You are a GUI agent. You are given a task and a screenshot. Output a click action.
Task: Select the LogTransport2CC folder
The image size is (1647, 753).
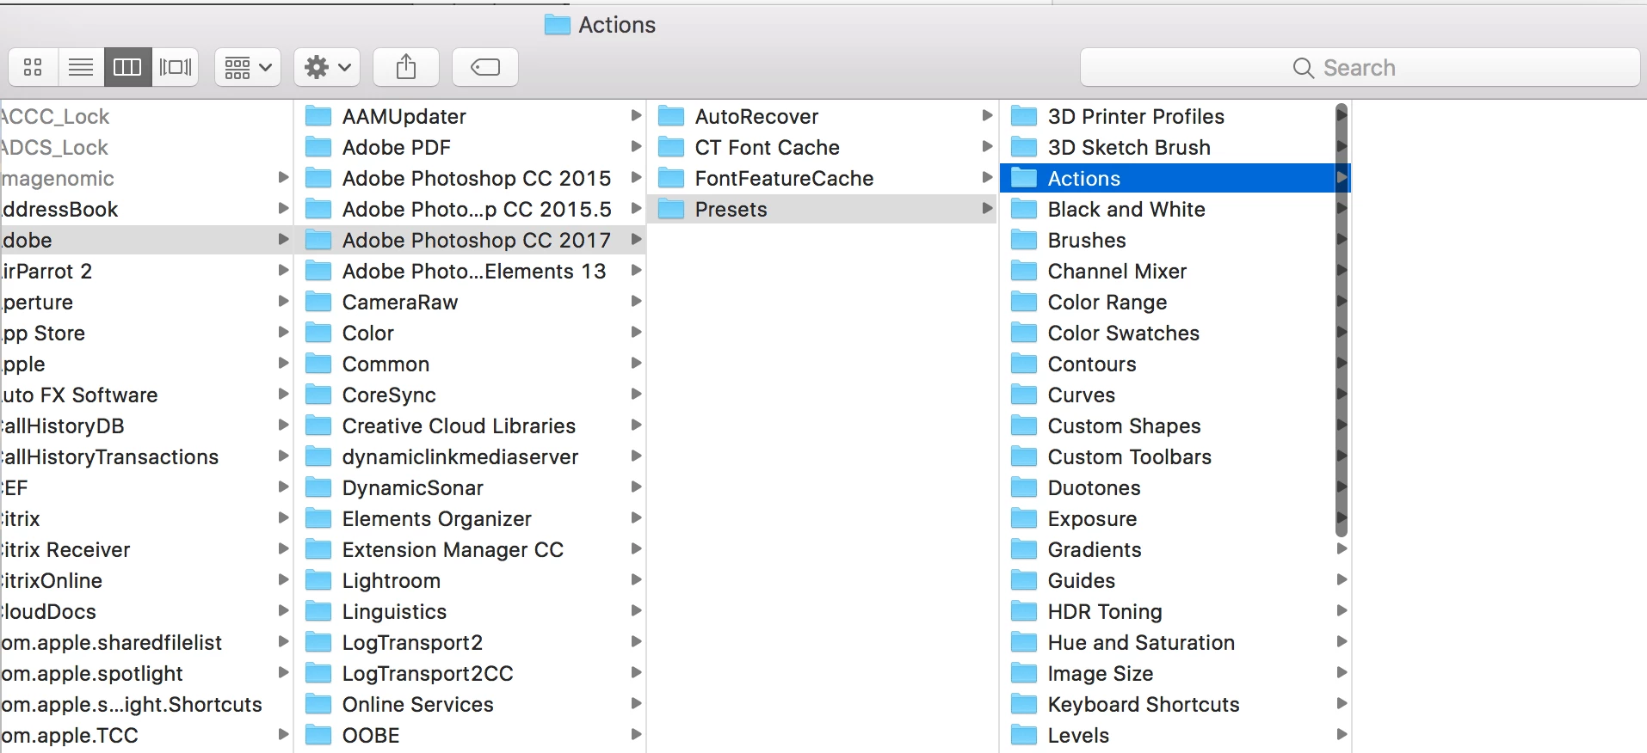click(x=470, y=673)
